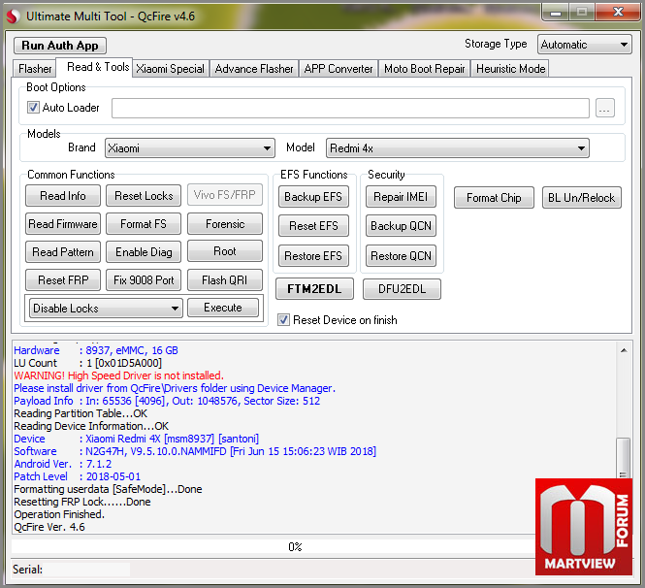Click the QcFire app icon in title bar
This screenshot has height=588, width=645.
coord(13,16)
